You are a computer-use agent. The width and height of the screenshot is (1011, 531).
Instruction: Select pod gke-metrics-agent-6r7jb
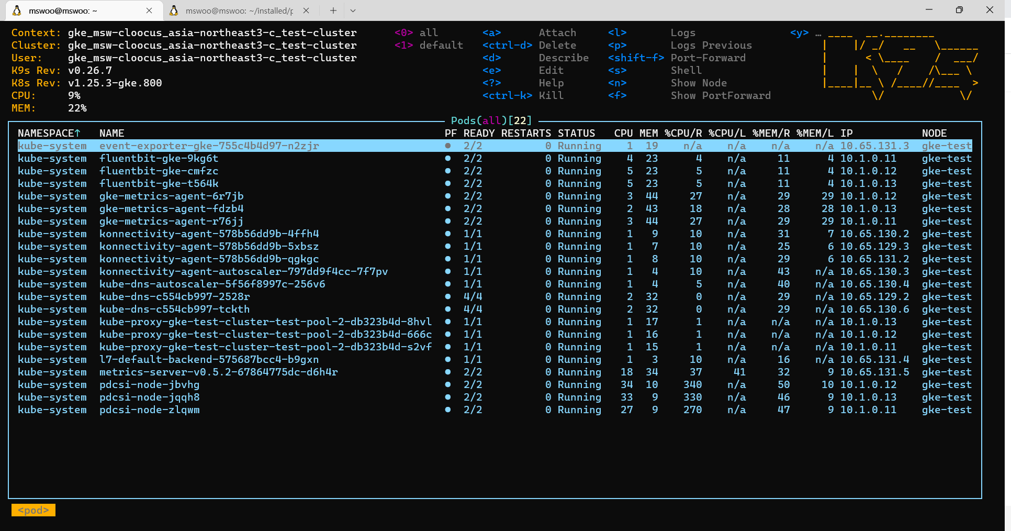click(495, 196)
